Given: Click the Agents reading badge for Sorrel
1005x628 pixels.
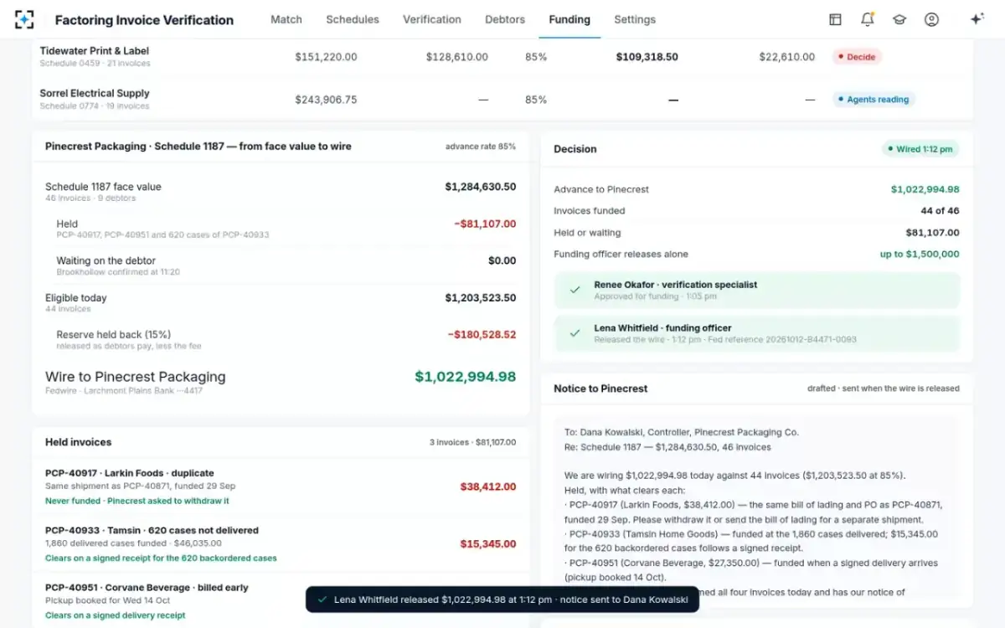Looking at the screenshot, I should pyautogui.click(x=874, y=99).
